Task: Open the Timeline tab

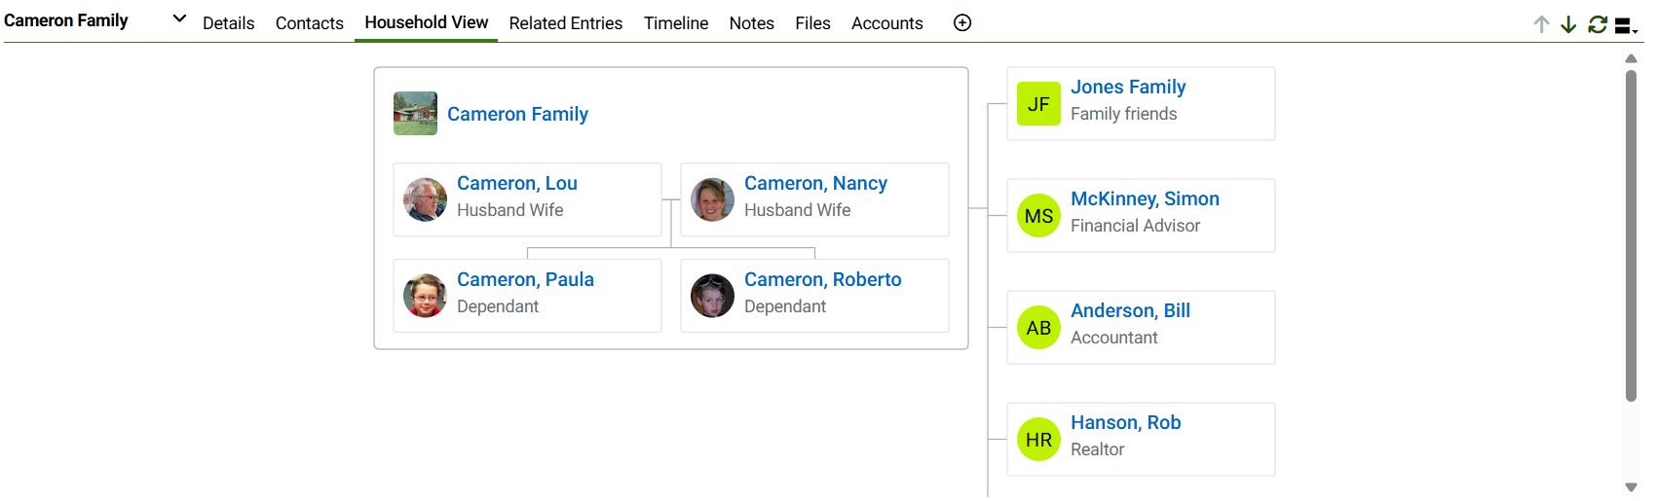Action: pyautogui.click(x=676, y=23)
